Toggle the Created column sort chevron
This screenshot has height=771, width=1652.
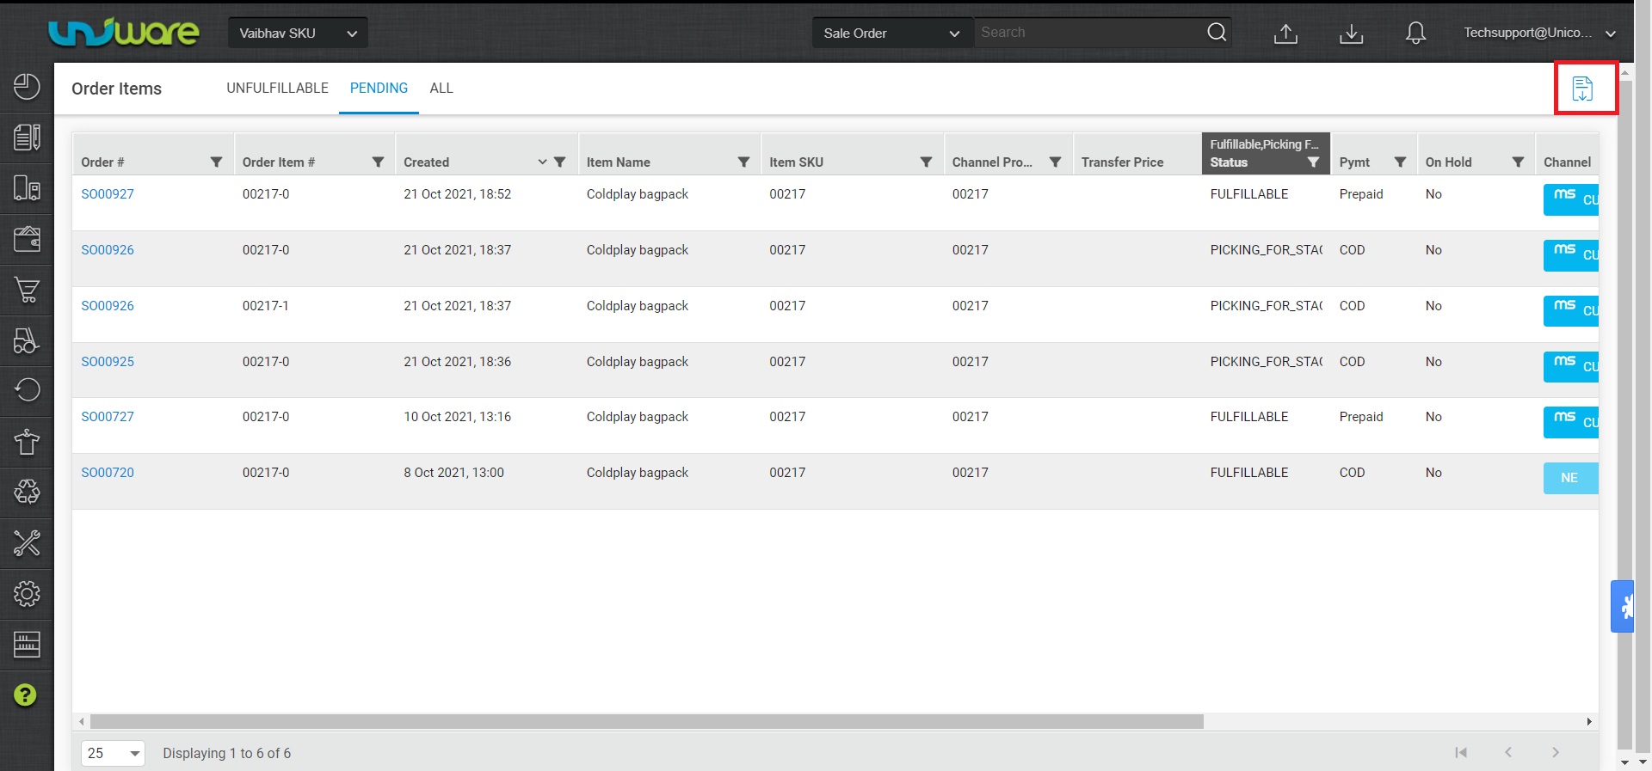coord(542,162)
